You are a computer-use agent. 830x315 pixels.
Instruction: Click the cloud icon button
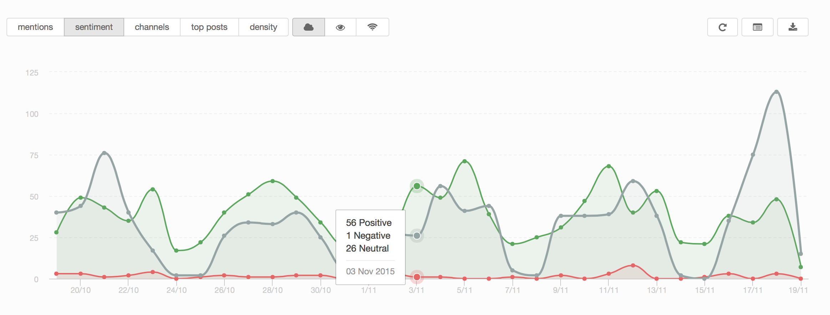[x=309, y=27]
